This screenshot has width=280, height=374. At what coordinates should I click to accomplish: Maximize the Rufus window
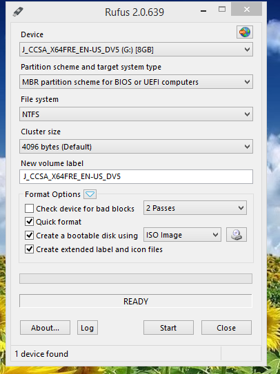click(x=222, y=10)
